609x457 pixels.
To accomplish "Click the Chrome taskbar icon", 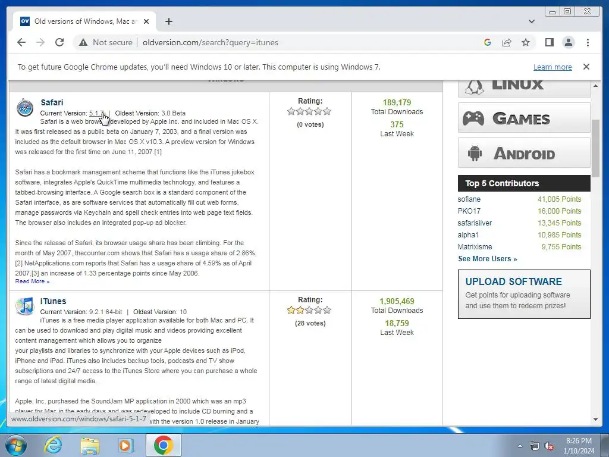I will click(x=163, y=445).
